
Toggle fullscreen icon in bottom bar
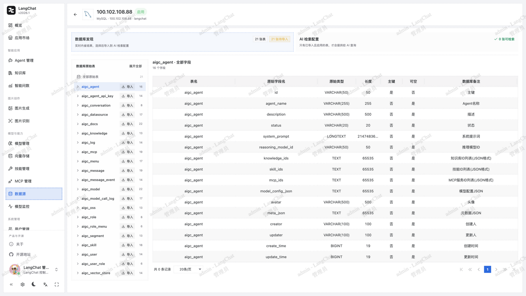[57, 284]
